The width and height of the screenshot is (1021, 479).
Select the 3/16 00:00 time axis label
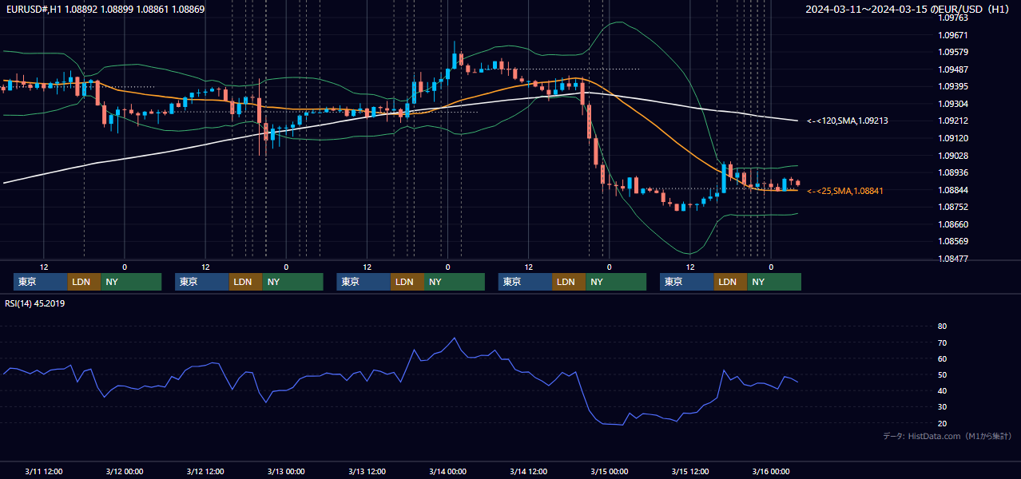(x=771, y=471)
